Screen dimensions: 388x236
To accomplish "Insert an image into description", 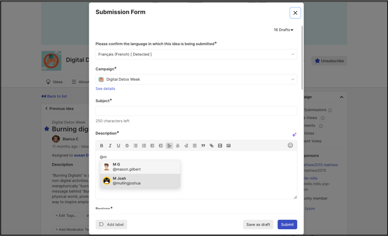I will pyautogui.click(x=228, y=146).
